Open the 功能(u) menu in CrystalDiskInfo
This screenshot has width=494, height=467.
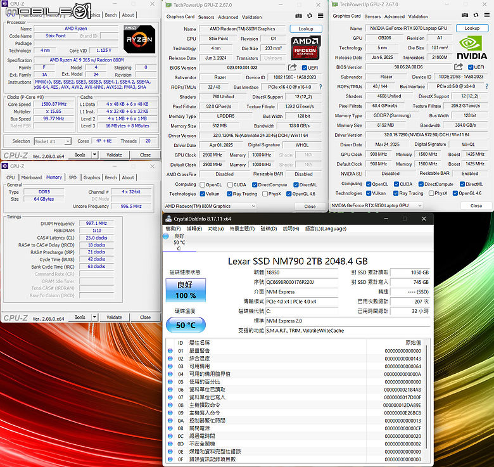click(216, 229)
